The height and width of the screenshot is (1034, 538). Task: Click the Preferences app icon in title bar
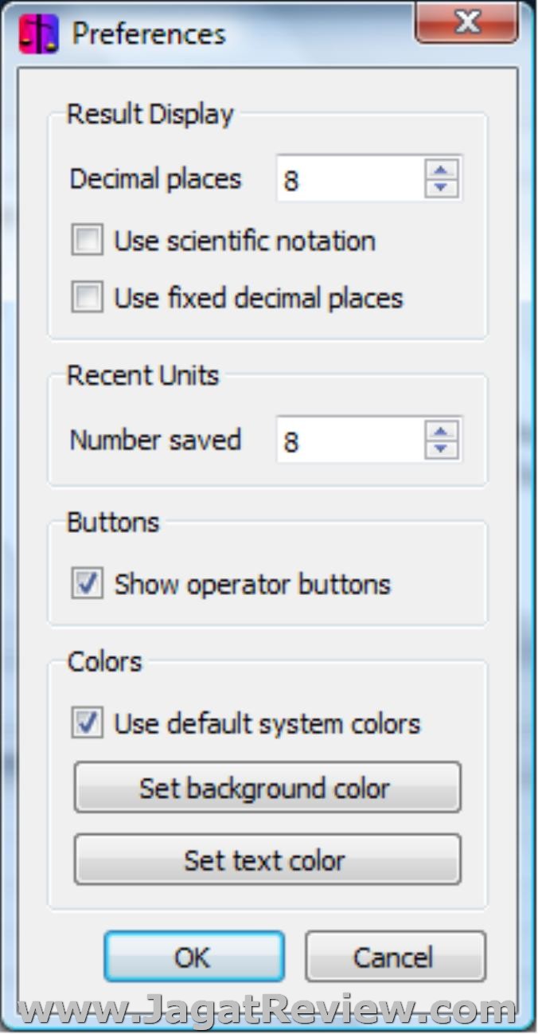(38, 34)
